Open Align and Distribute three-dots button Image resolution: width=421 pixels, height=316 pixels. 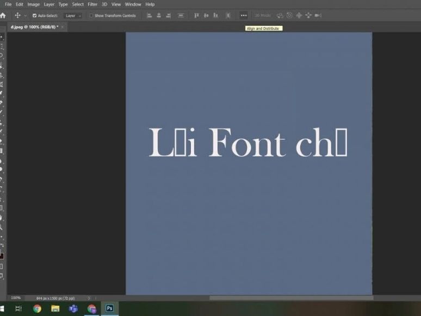[x=244, y=15]
